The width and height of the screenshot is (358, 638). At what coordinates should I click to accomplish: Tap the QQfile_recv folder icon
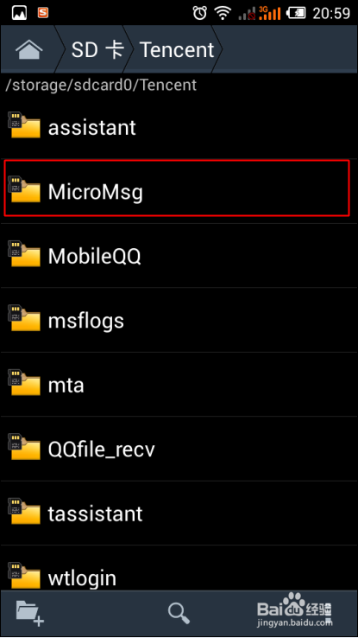point(24,447)
